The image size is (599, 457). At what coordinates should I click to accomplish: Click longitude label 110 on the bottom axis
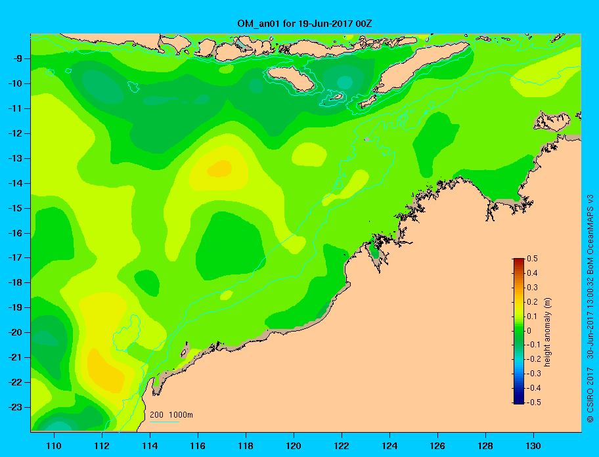coord(54,446)
